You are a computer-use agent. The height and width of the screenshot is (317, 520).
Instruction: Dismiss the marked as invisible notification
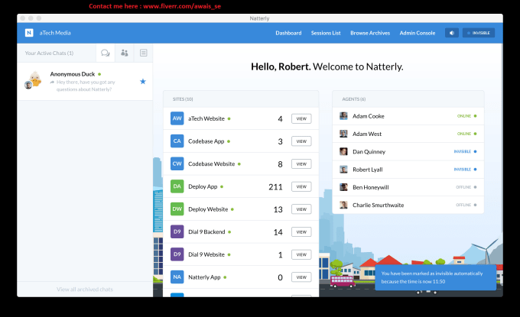point(436,277)
